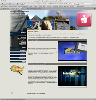96x100 pixels.
Task: Play the Master Elite roofing video
Action: [x=72, y=51]
